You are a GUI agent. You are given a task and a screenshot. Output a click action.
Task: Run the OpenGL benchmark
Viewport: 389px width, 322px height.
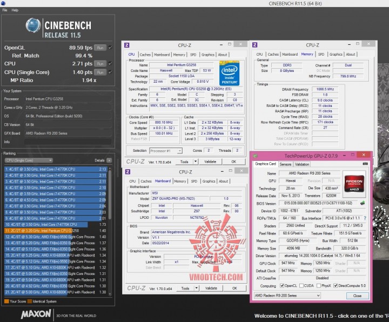(x=100, y=48)
